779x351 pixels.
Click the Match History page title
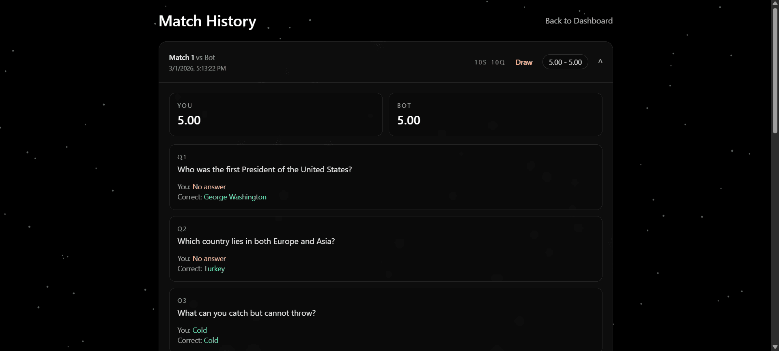pyautogui.click(x=207, y=21)
